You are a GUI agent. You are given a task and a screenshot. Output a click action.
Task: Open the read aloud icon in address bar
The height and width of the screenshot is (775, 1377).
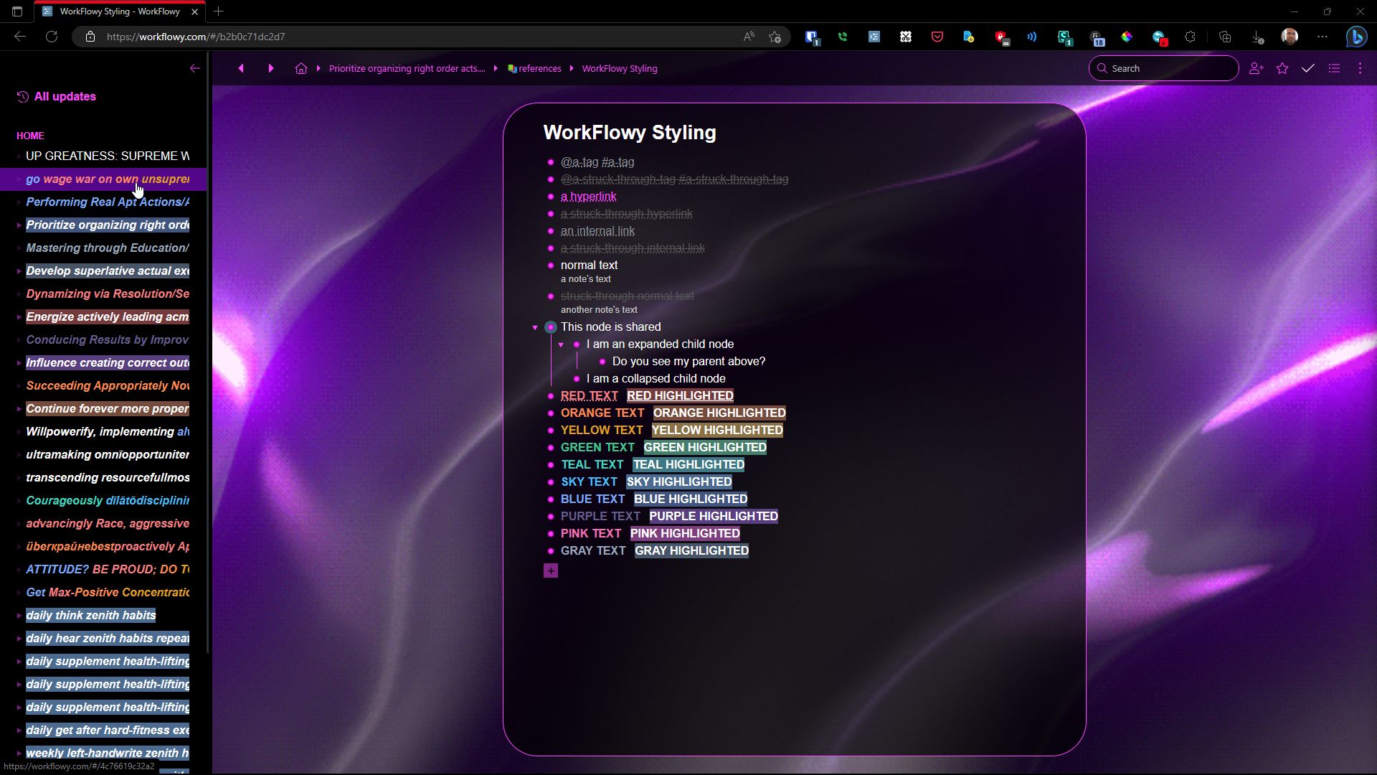(749, 37)
